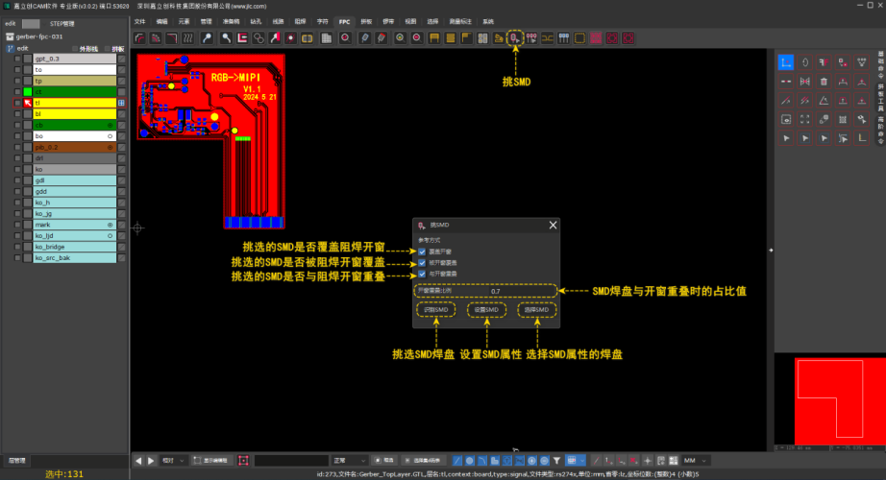The width and height of the screenshot is (886, 480).
Task: Click the solid red square toolbar icon
Action: click(x=596, y=38)
